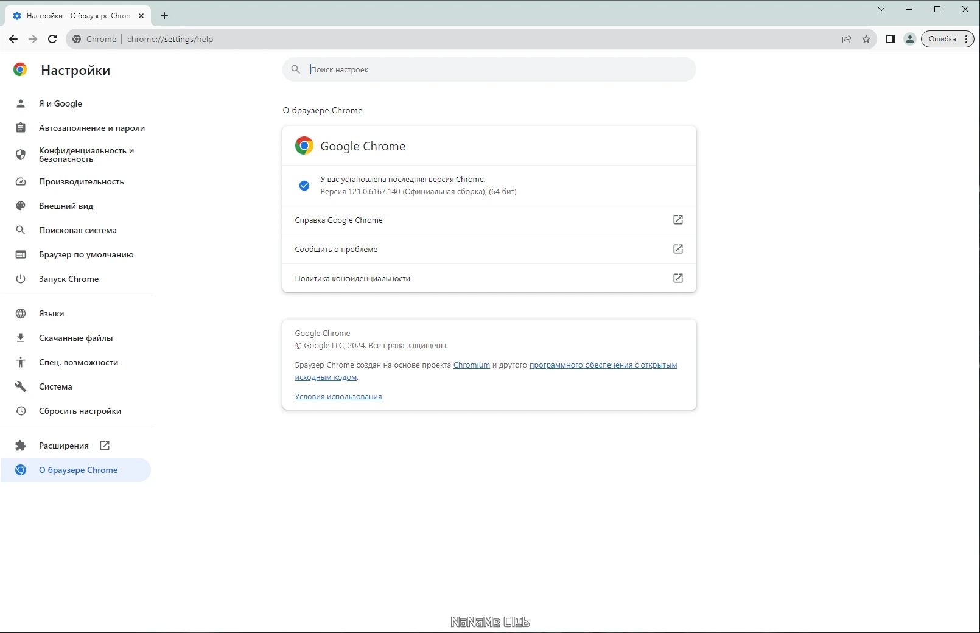The image size is (980, 633).
Task: Click the blue update checkmark icon
Action: [304, 186]
